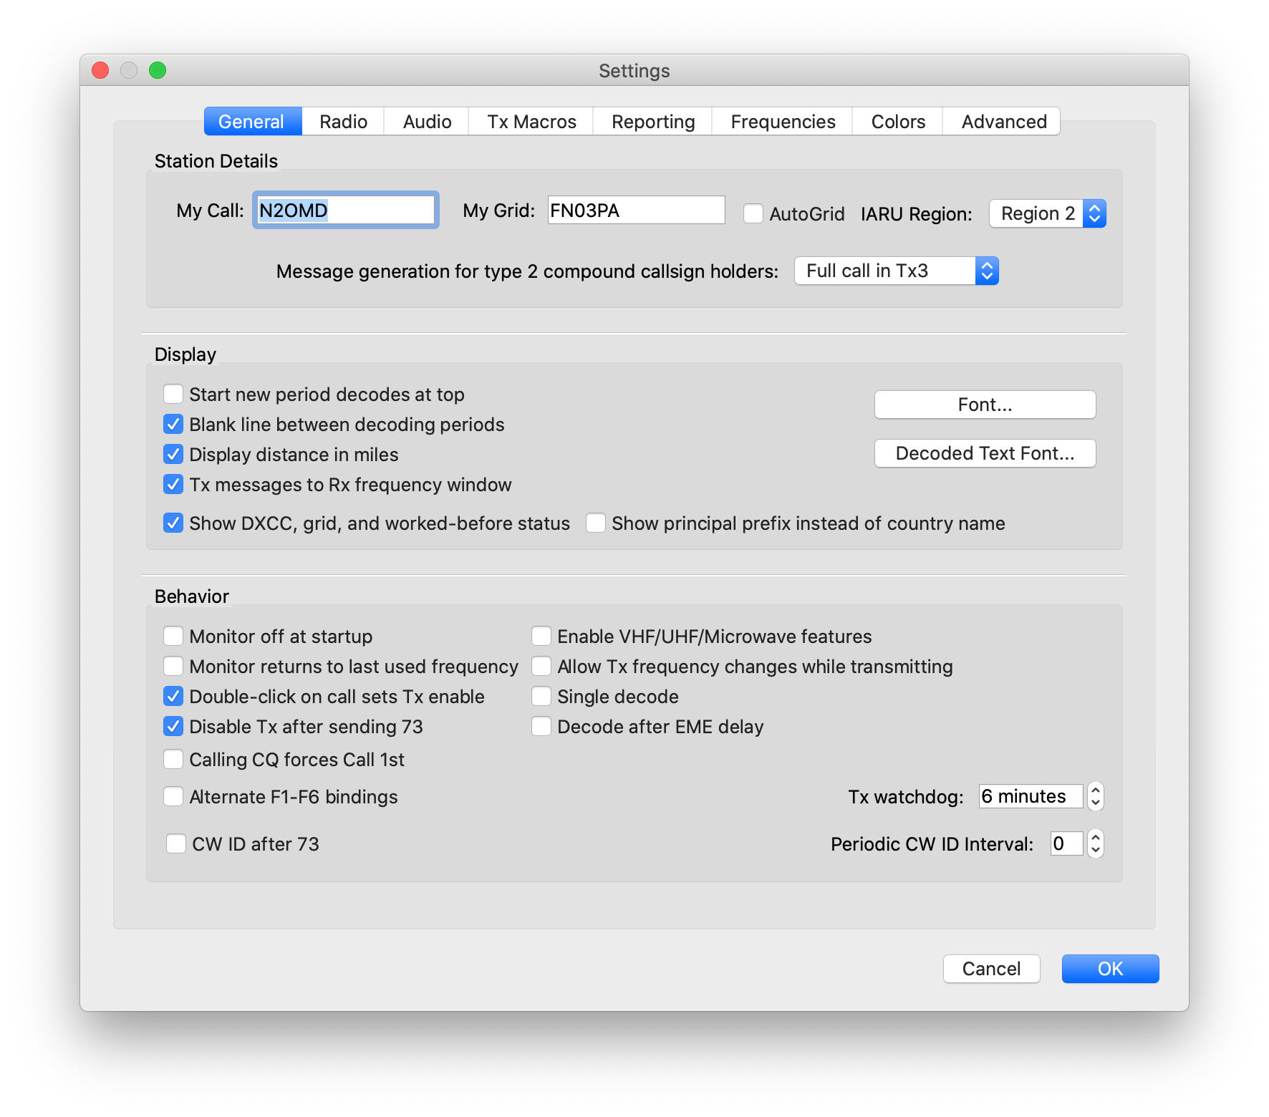Go to the Tx Macros tab

pos(531,122)
